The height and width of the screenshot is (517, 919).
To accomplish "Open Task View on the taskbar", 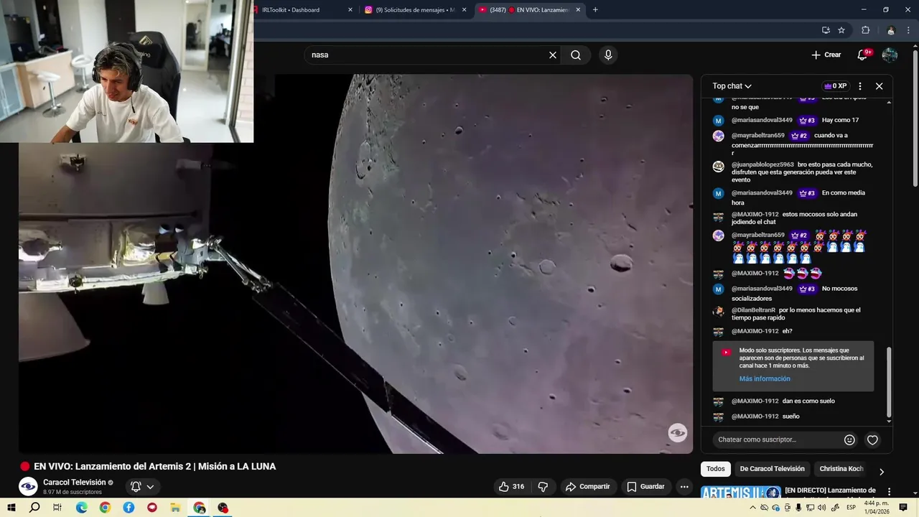I will (x=57, y=508).
